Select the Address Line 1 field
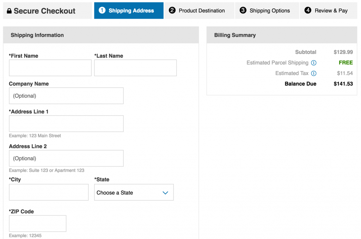This screenshot has height=239, width=361. [x=66, y=124]
